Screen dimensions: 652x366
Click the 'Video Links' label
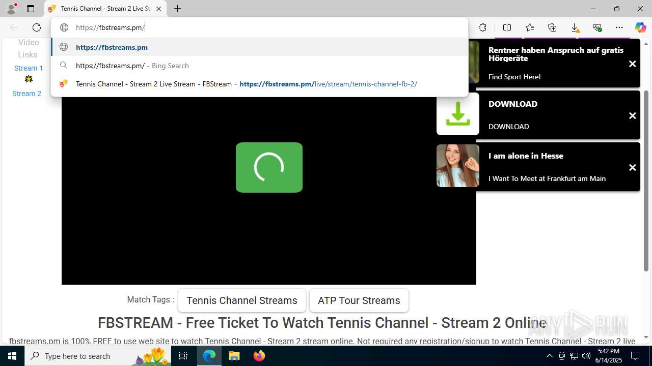pyautogui.click(x=28, y=48)
